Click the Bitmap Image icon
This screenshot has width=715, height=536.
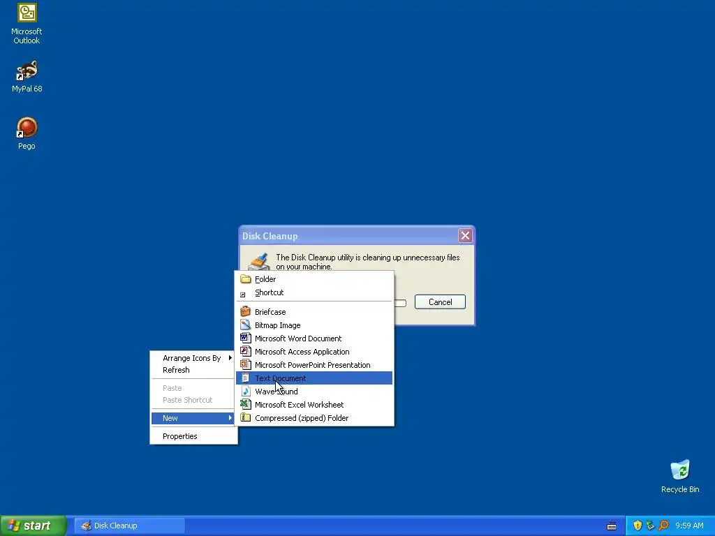[245, 325]
